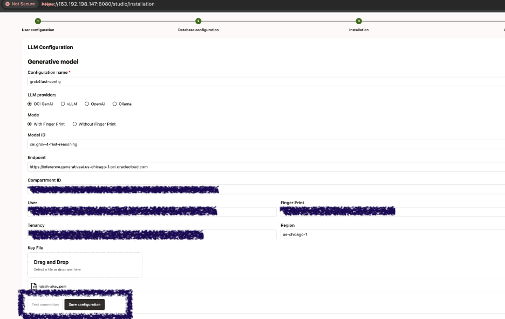
Task: Select the vLLM provider
Action: (x=63, y=103)
